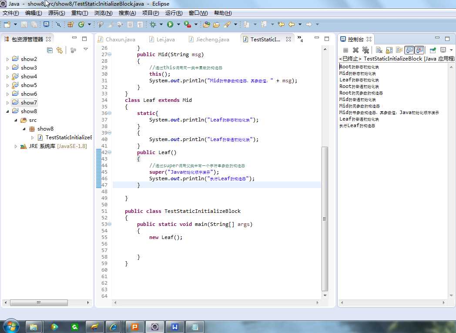Run the program with green Run button
456x333 pixels.
tap(170, 25)
